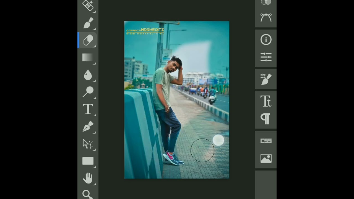Select the Brush tool
Image resolution: width=354 pixels, height=199 pixels.
(88, 23)
